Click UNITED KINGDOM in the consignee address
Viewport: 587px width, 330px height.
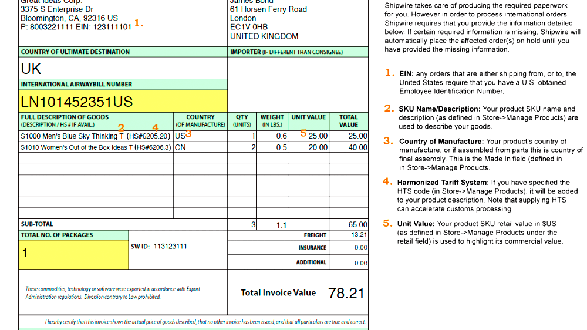pyautogui.click(x=264, y=36)
